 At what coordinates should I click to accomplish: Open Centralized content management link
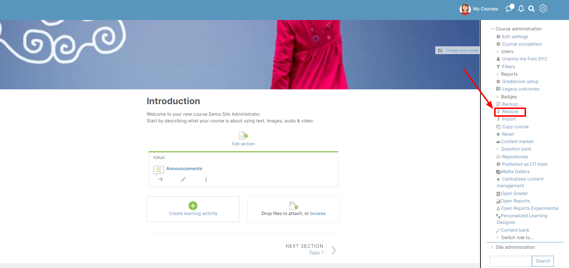520,182
